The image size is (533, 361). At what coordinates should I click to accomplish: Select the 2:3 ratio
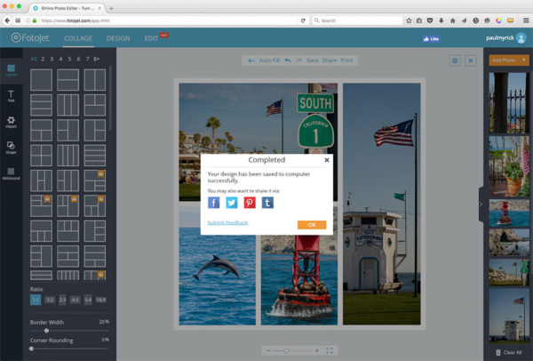[x=62, y=300]
